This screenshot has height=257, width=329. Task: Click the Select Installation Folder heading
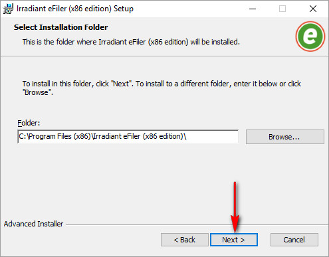[61, 27]
